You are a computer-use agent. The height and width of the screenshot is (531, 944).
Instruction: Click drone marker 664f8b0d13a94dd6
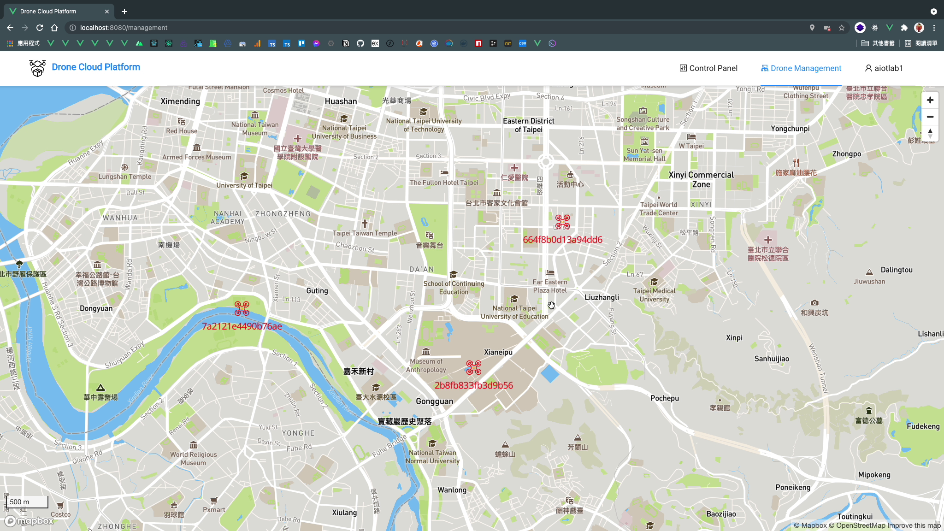tap(562, 222)
